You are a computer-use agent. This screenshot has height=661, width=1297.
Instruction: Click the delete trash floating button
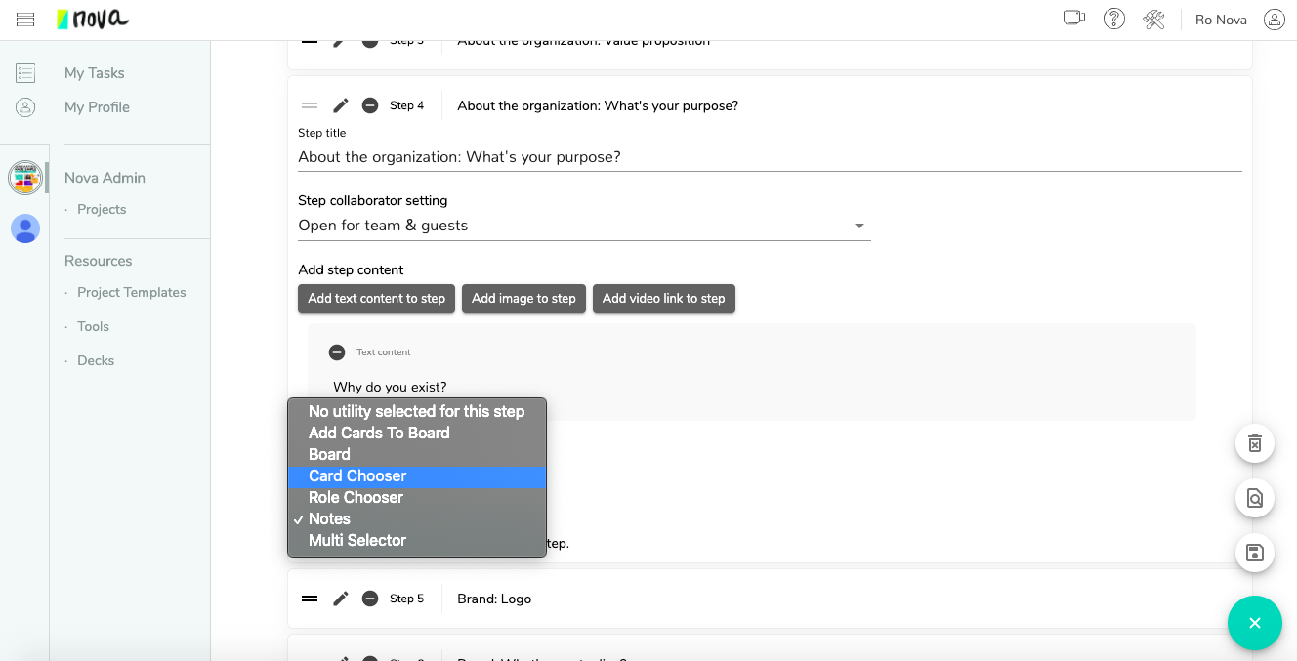pyautogui.click(x=1255, y=444)
